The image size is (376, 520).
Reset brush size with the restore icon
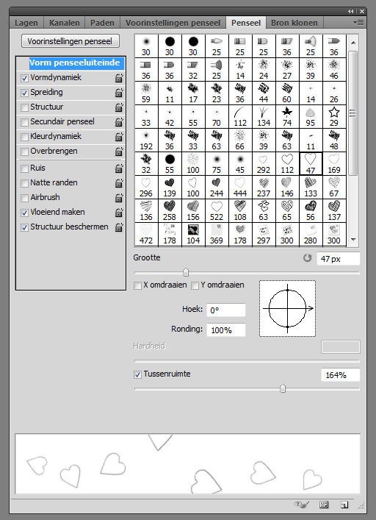(x=308, y=258)
